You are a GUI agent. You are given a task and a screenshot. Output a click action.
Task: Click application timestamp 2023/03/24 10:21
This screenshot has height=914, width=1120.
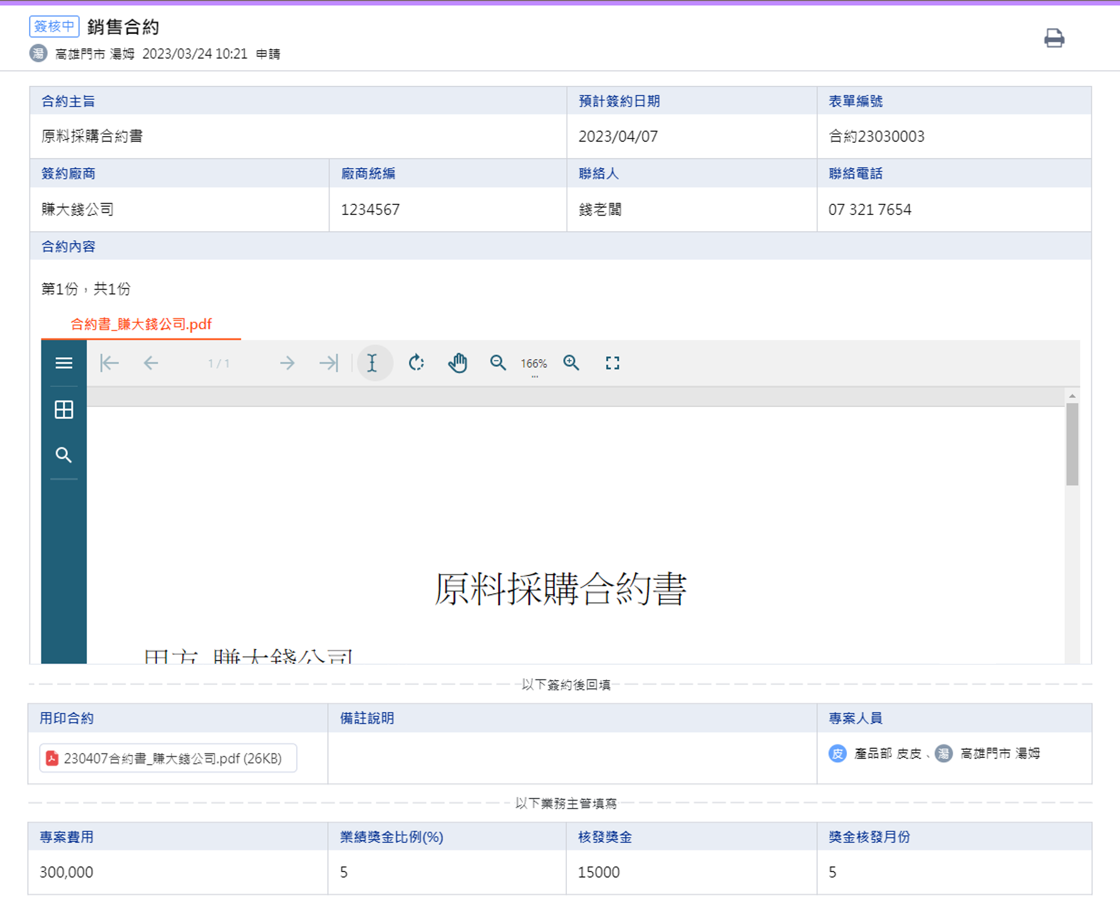coord(195,54)
